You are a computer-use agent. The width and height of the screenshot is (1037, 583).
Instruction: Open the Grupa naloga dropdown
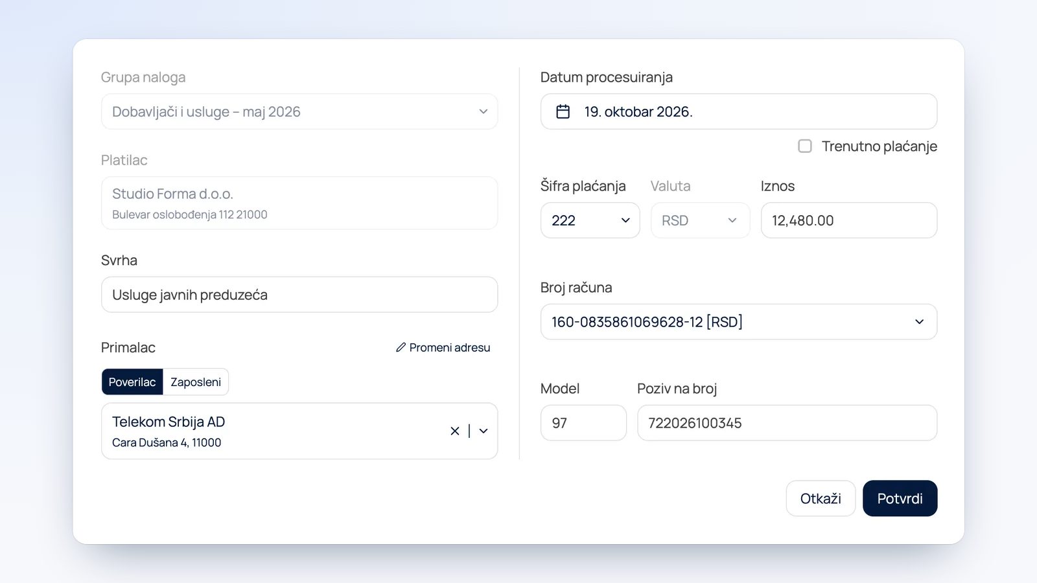(299, 111)
